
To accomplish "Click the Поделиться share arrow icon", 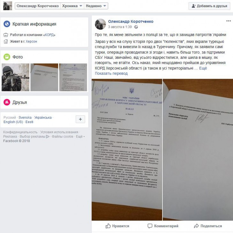I will (196, 226).
